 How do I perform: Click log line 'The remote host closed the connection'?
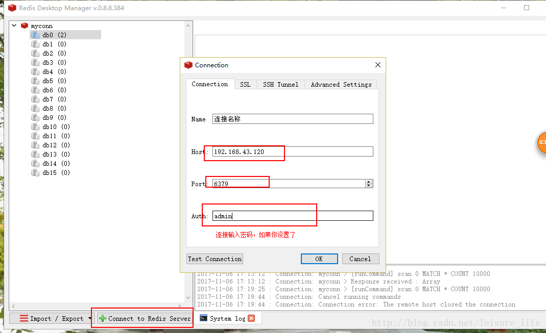click(449, 304)
